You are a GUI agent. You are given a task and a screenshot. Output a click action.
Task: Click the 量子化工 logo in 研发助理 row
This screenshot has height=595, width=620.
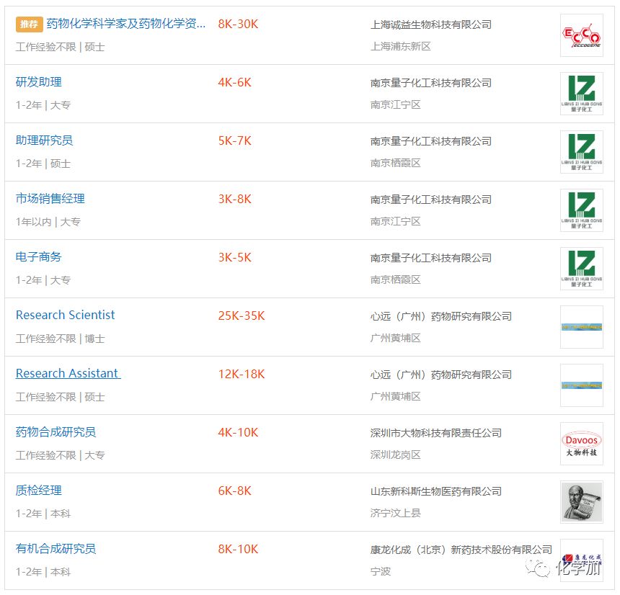point(582,94)
